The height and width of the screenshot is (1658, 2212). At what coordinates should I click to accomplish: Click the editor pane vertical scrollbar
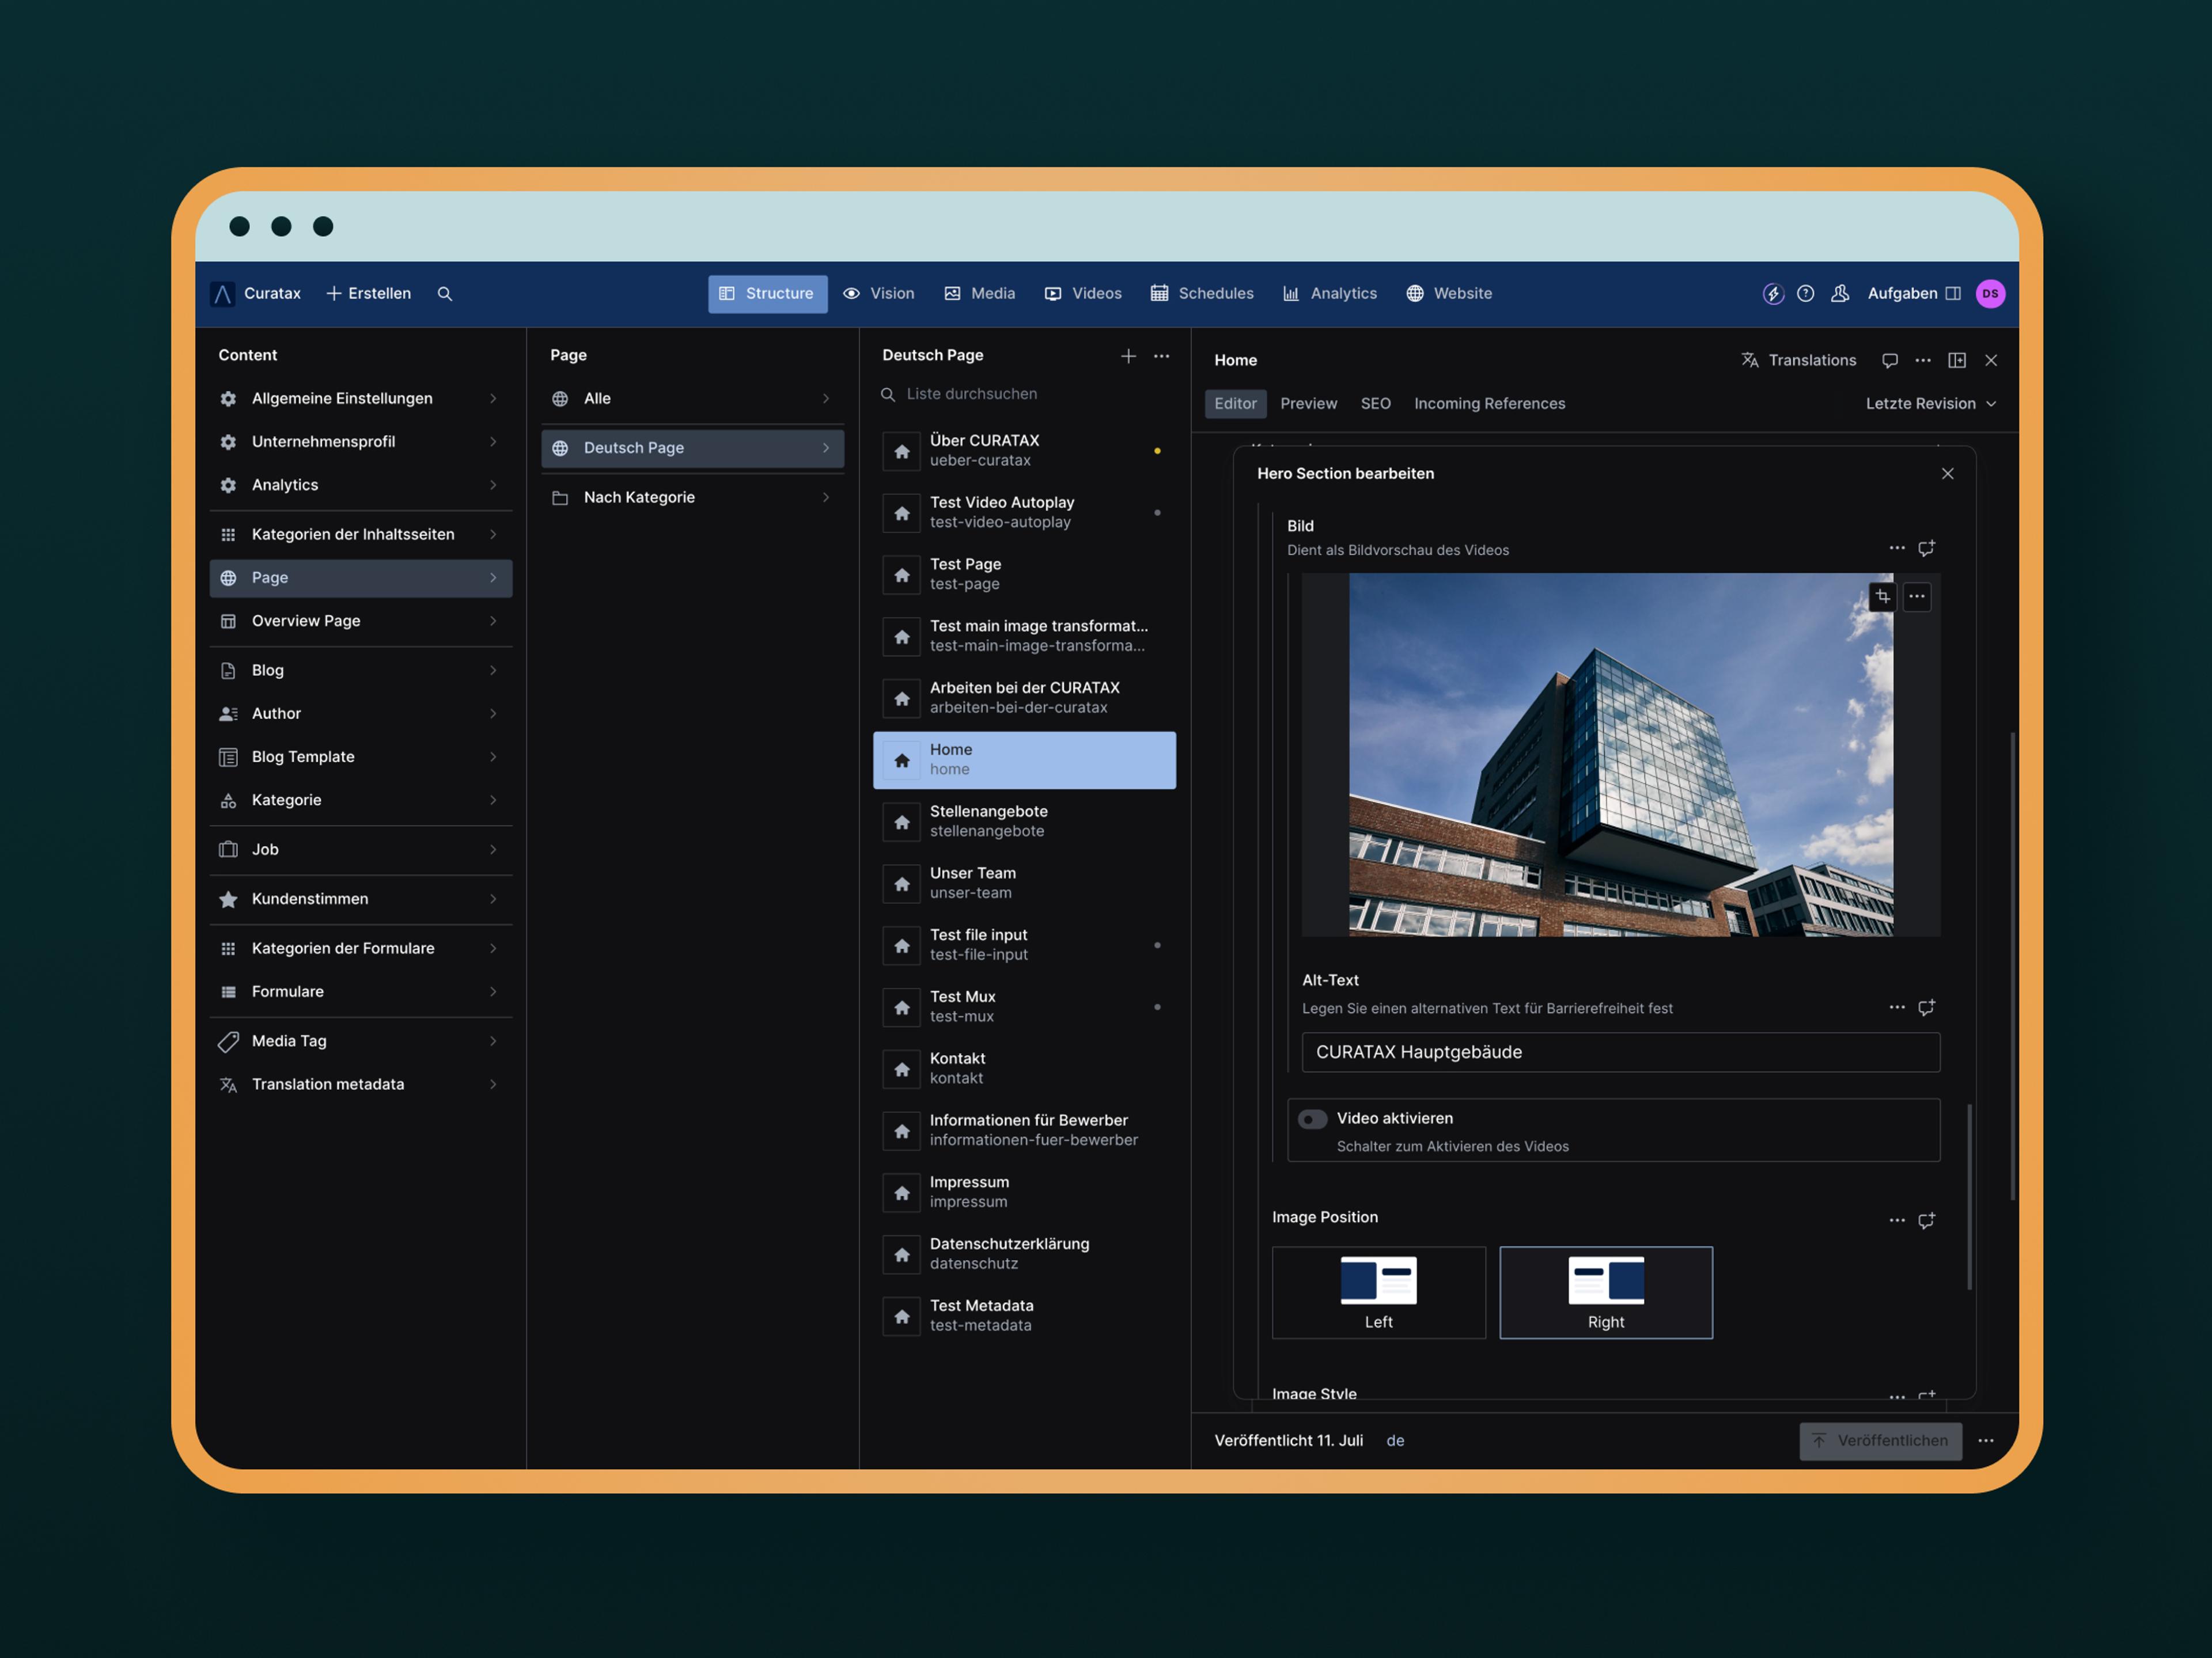pyautogui.click(x=2012, y=964)
